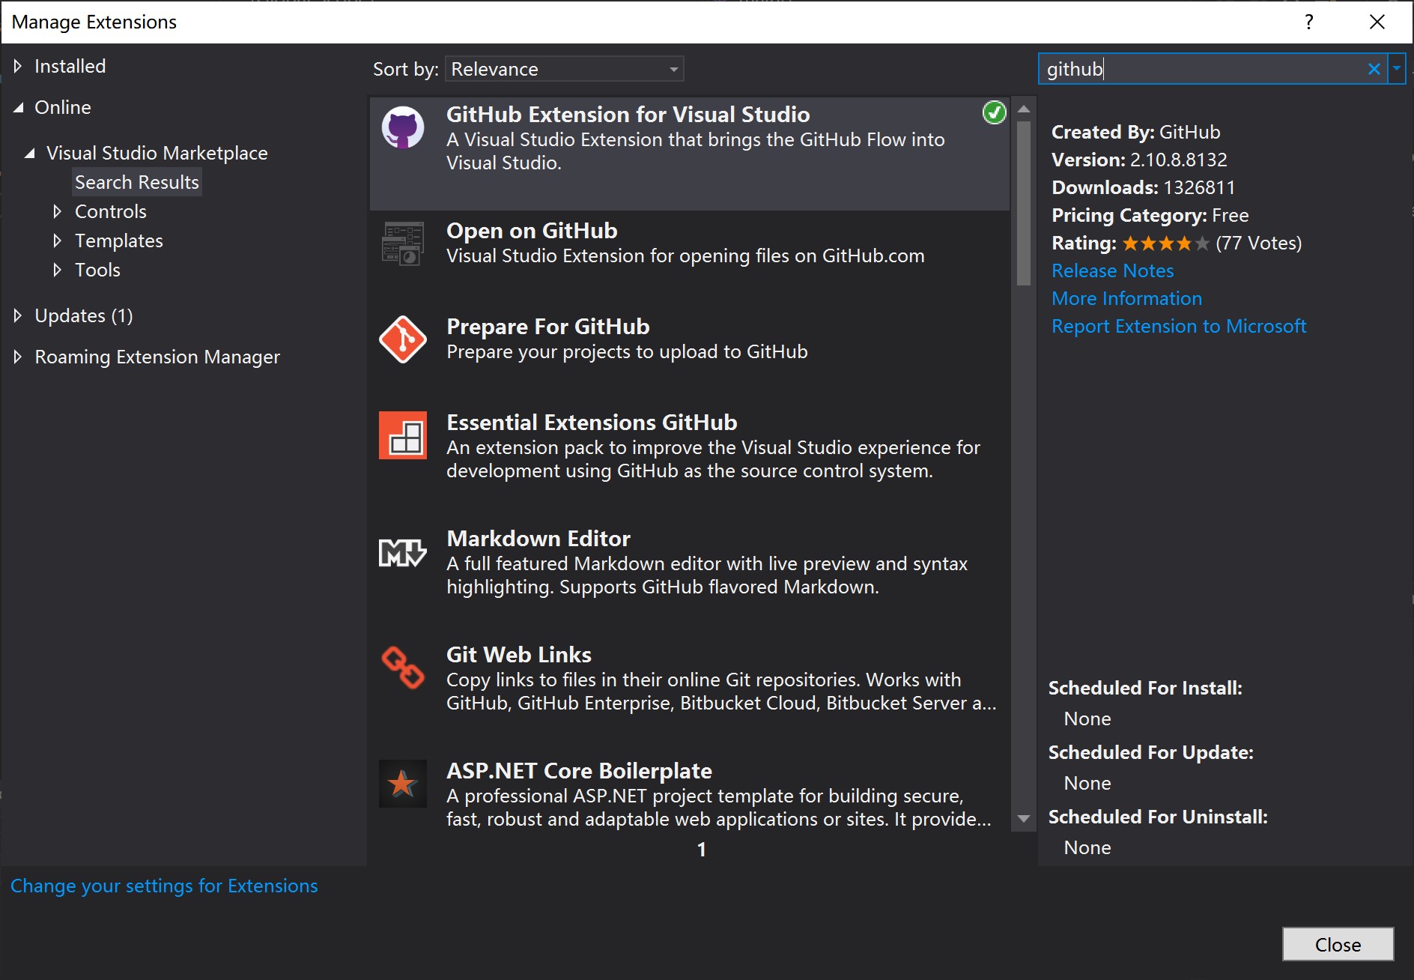The height and width of the screenshot is (980, 1414).
Task: Click the Downloads 1326811 text
Action: [1143, 187]
